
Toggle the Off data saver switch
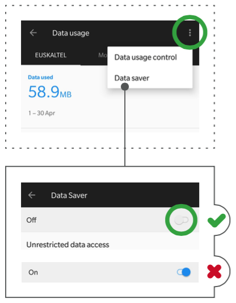tap(181, 220)
